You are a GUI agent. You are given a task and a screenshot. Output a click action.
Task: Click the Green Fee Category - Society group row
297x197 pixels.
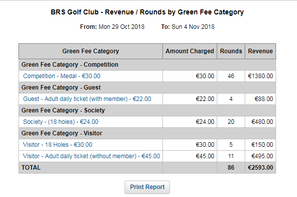click(147, 110)
